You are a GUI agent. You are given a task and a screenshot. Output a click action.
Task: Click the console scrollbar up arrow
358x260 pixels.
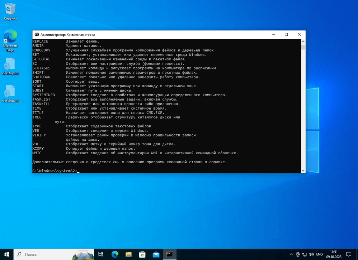303,41
